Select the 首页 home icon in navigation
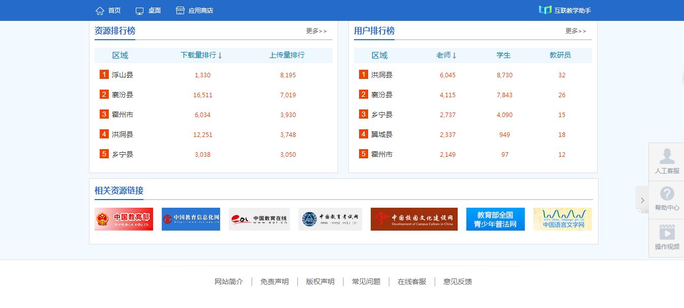Image resolution: width=684 pixels, height=308 pixels. pos(100,10)
